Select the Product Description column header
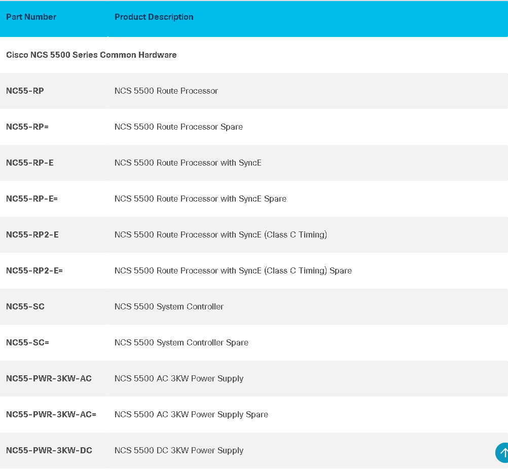Screen dimensions: 508x470 click(x=154, y=17)
